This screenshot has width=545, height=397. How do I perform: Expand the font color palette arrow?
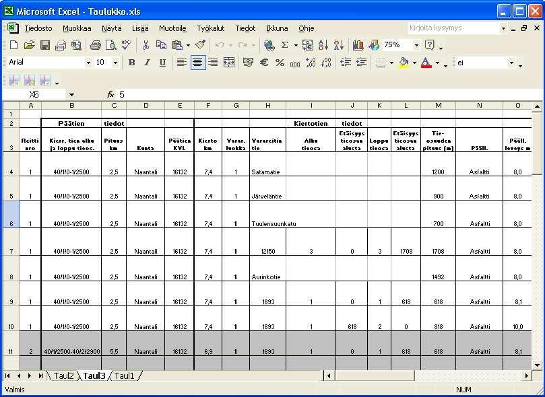click(x=438, y=63)
